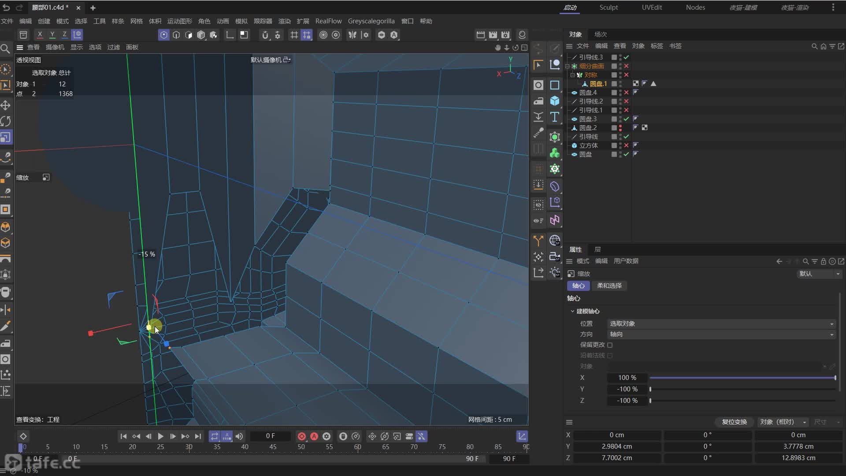This screenshot has width=846, height=476.
Task: Click the autokeying A button
Action: [314, 436]
